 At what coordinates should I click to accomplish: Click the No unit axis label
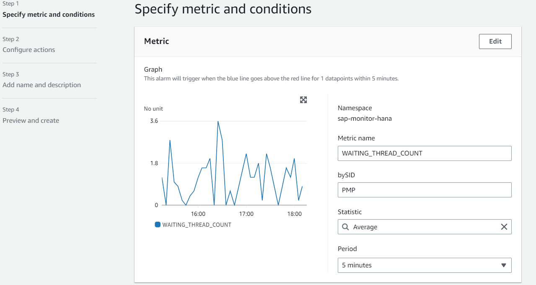coord(153,109)
